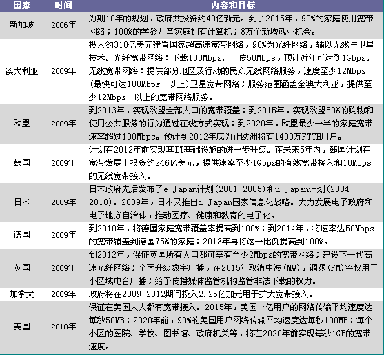Viewport: 384px width, 355px height.
Task: Select the 德国 country cell
Action: coord(22,235)
